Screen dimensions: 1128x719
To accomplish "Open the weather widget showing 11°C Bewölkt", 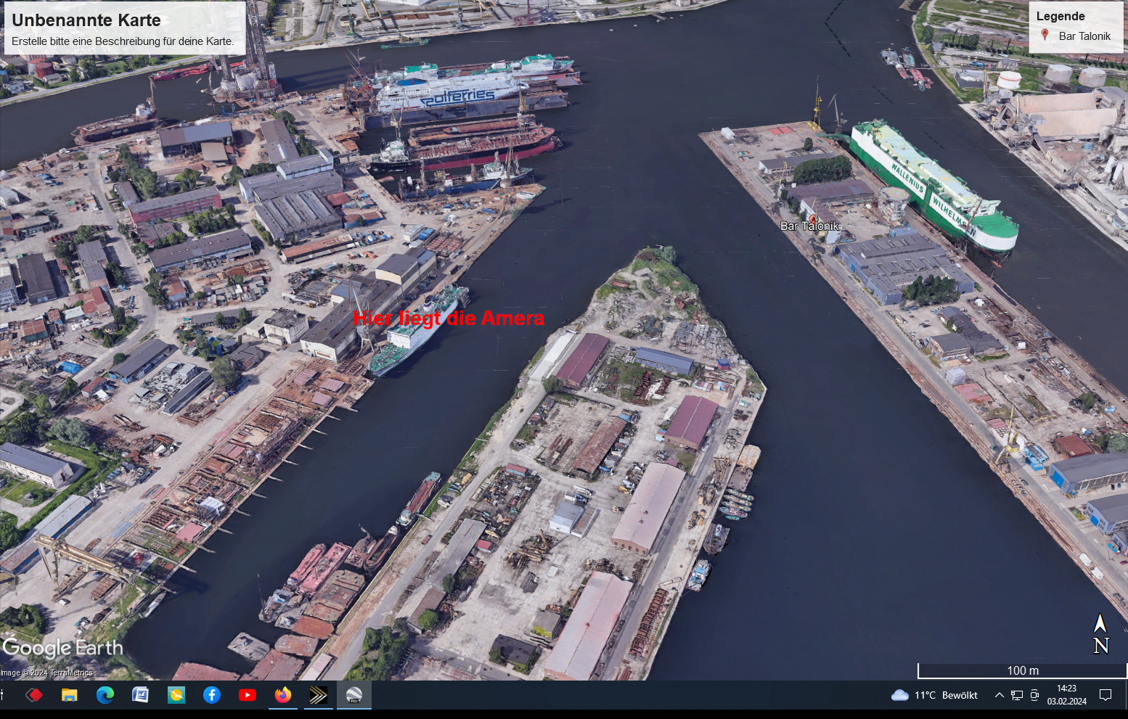I will click(935, 695).
